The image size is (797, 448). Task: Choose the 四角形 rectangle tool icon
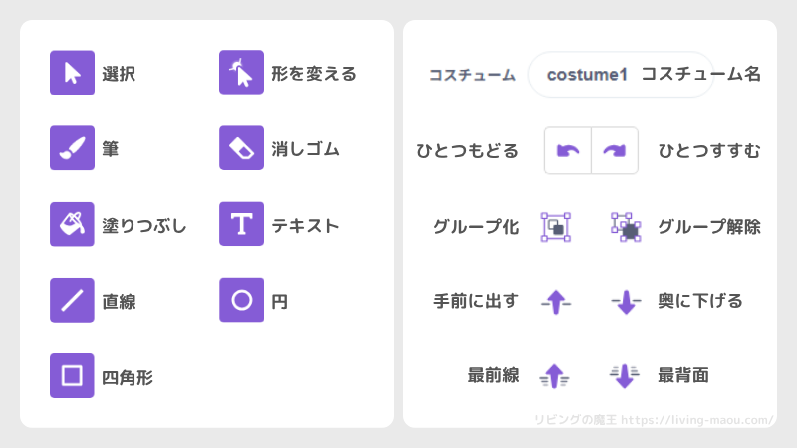tap(72, 376)
